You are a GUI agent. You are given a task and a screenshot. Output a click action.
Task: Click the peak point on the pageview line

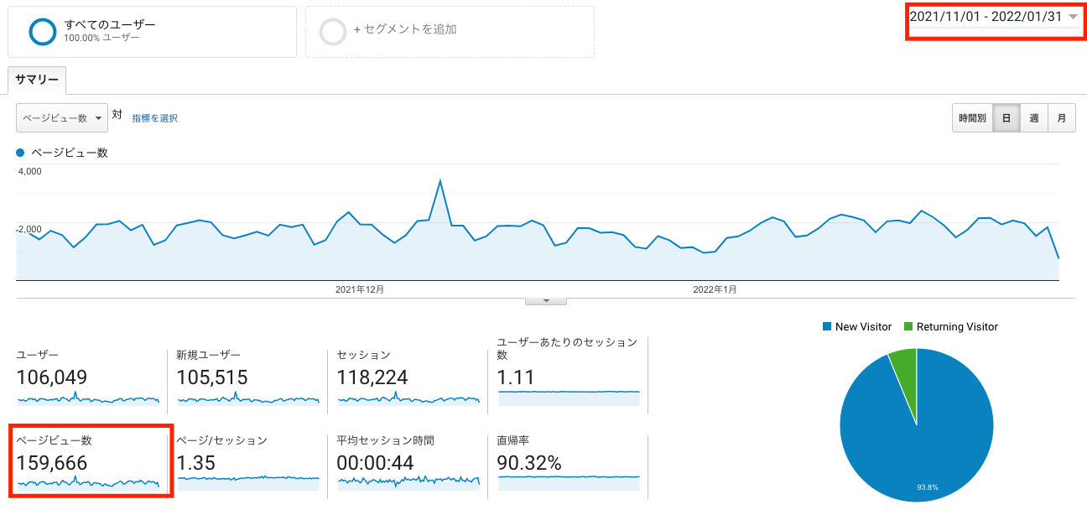pyautogui.click(x=440, y=180)
